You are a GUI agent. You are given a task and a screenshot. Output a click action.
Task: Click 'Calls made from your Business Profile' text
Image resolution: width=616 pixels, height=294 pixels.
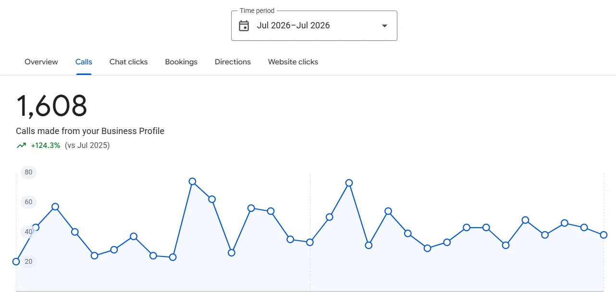coord(90,131)
